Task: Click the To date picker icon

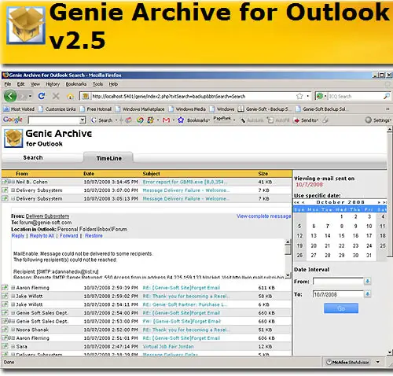Action: (x=367, y=294)
